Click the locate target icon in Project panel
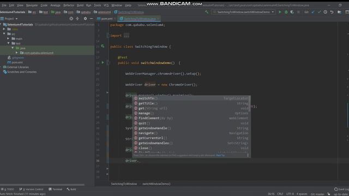The height and width of the screenshot is (196, 349). 71,19
